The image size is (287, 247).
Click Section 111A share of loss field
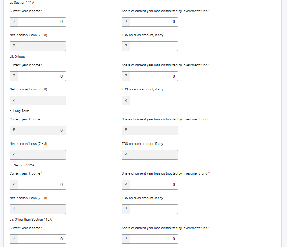[x=154, y=22]
